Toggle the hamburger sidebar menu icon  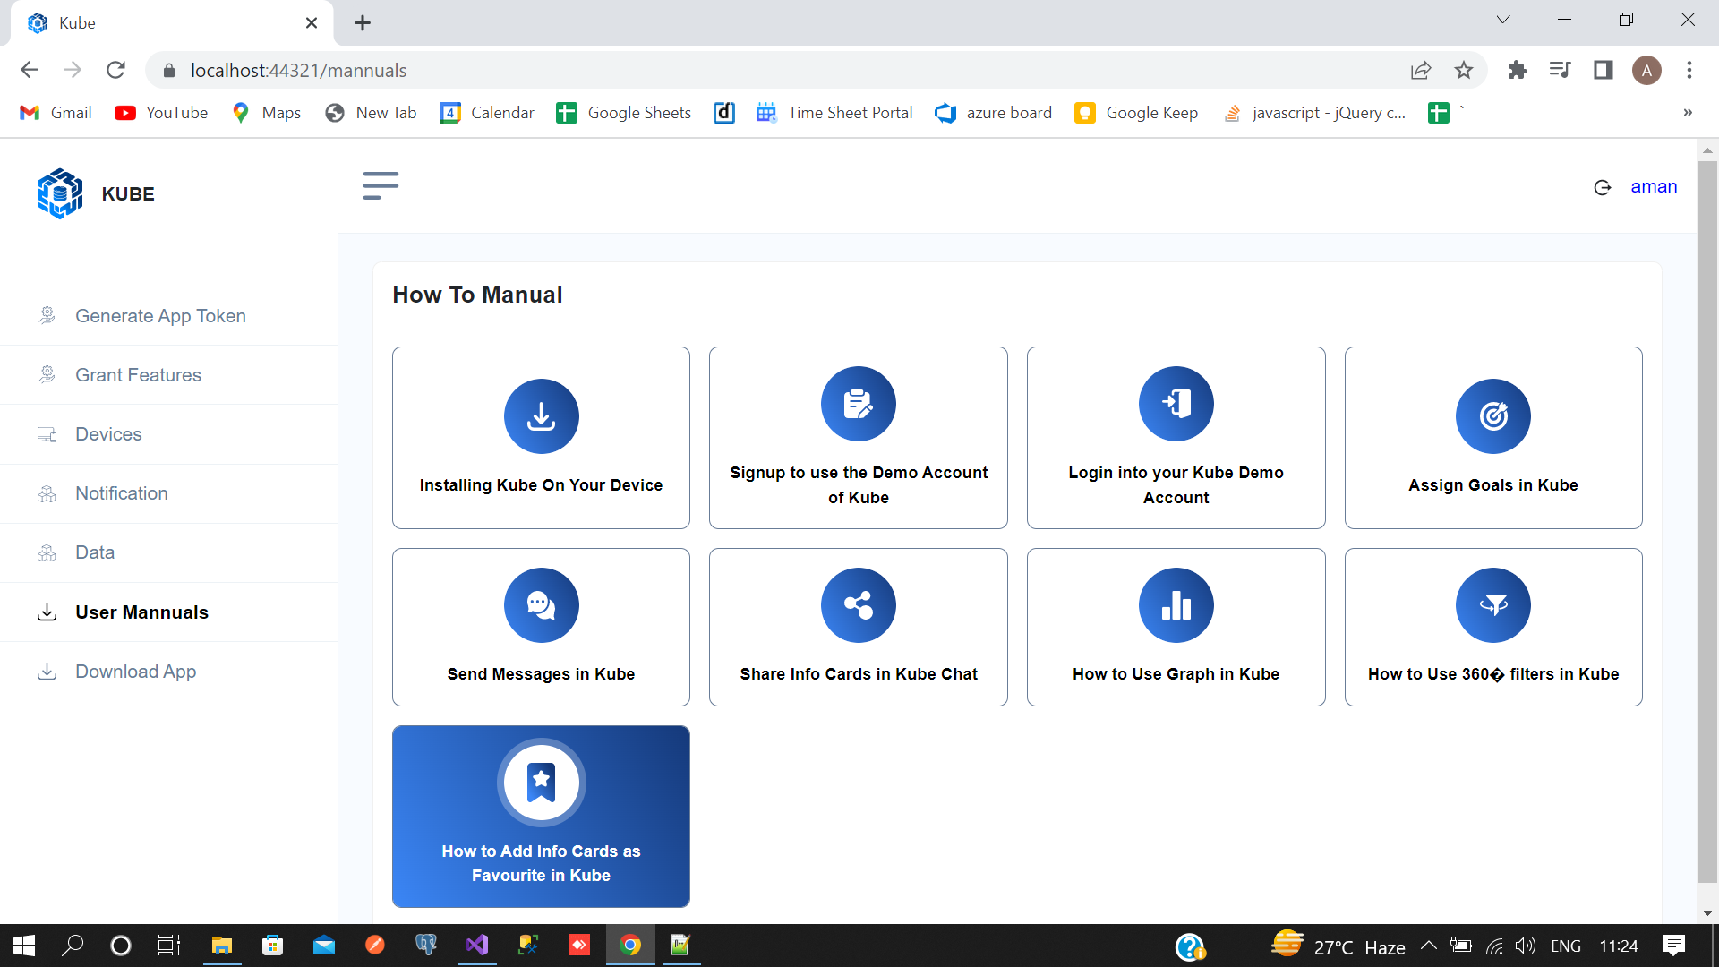pos(381,185)
